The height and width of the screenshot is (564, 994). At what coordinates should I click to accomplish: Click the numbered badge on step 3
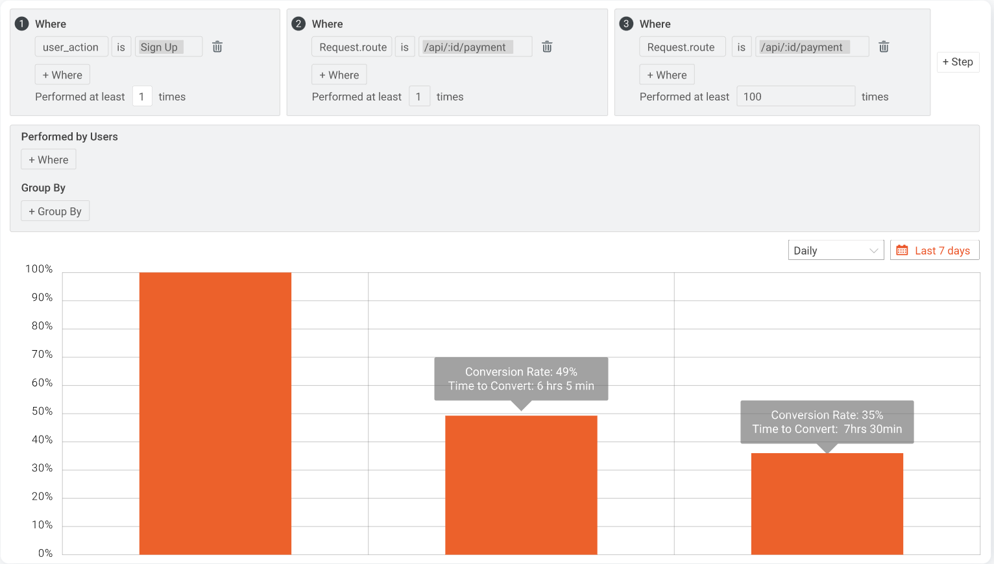pos(625,23)
